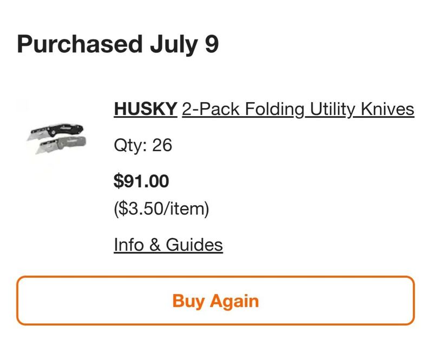Click the number 26 in the quantity line
Viewport: 433px width, 342px height.
[162, 145]
